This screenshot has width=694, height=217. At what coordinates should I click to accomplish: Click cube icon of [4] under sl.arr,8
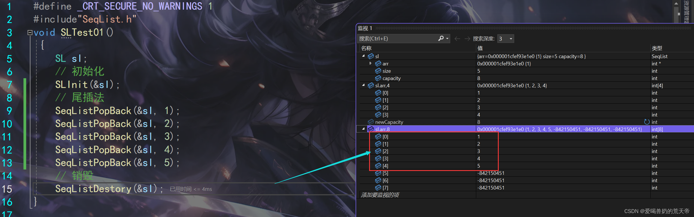click(x=378, y=166)
